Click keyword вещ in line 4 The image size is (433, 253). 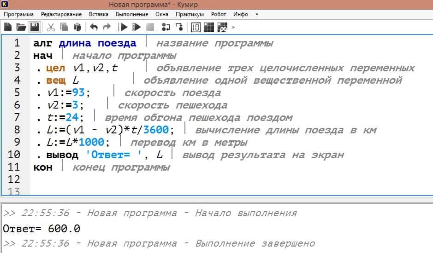pyautogui.click(x=56, y=80)
